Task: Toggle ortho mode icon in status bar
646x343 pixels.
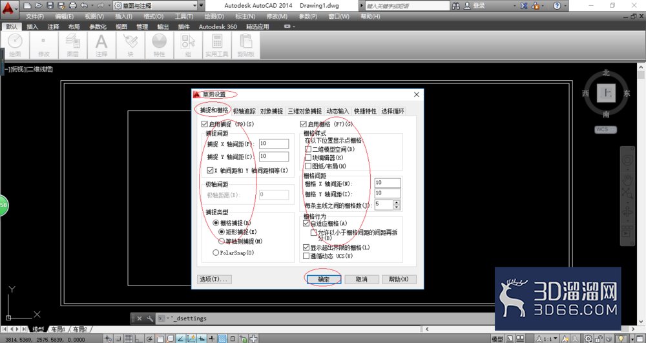Action: click(x=138, y=338)
